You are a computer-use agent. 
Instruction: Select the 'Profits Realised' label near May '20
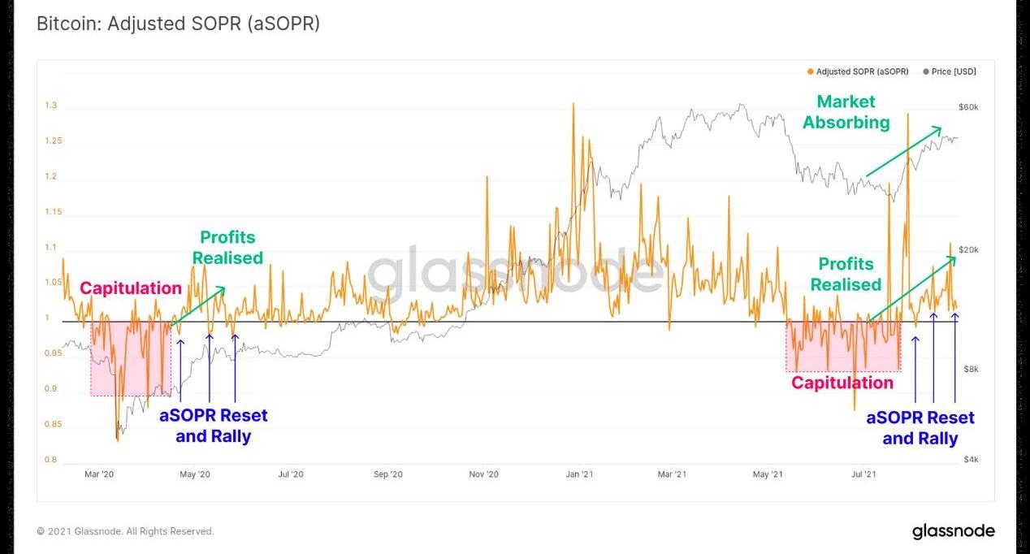pos(227,248)
